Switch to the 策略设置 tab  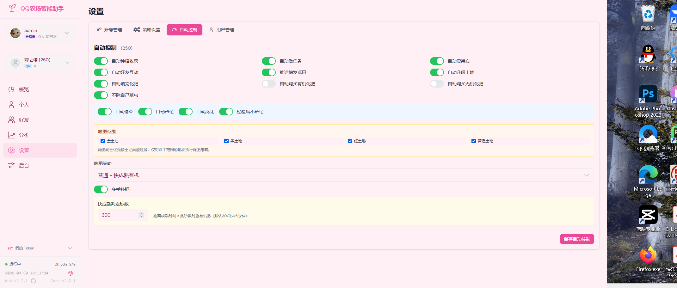click(147, 30)
